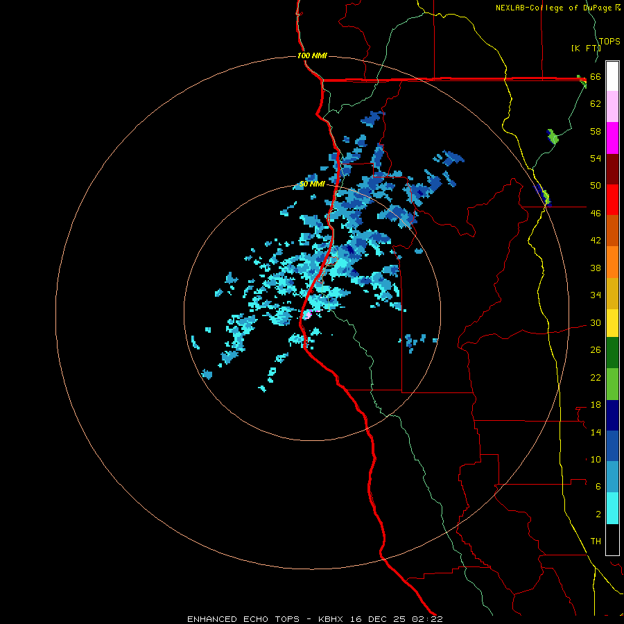Click the 62 value on the legend scale

(596, 104)
